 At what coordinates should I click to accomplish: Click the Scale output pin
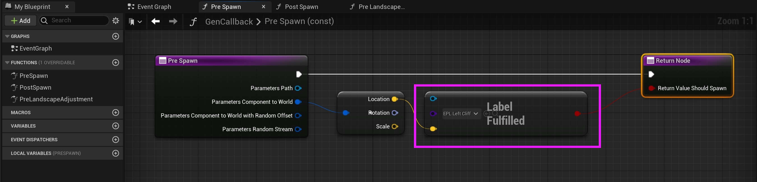coord(395,127)
